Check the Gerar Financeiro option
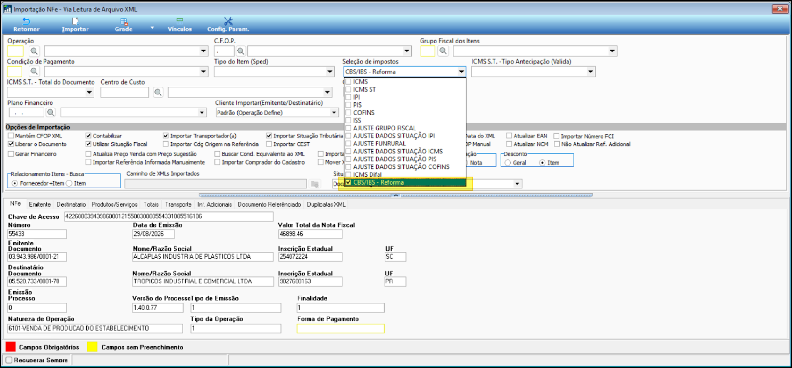This screenshot has height=368, width=792. pos(11,154)
